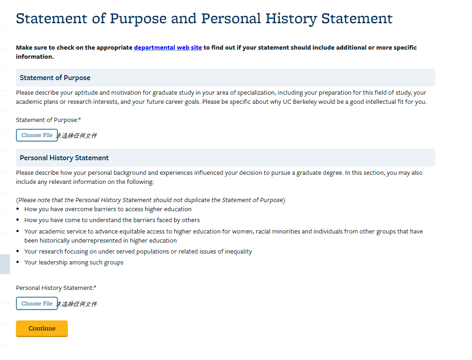
Task: Open the departmental web site link
Action: pyautogui.click(x=168, y=47)
